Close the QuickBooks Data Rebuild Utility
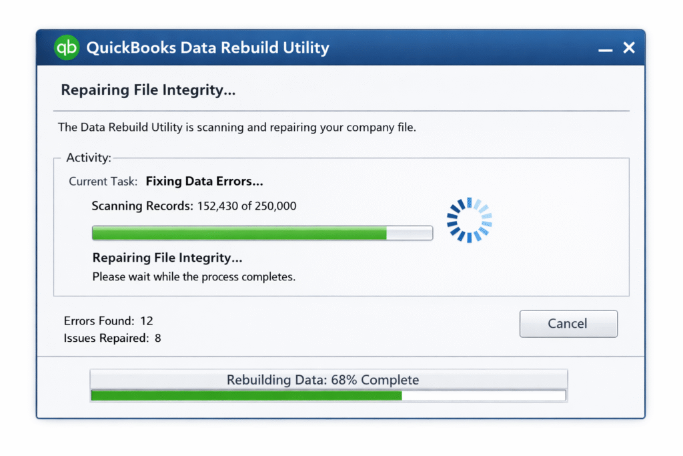 click(628, 47)
